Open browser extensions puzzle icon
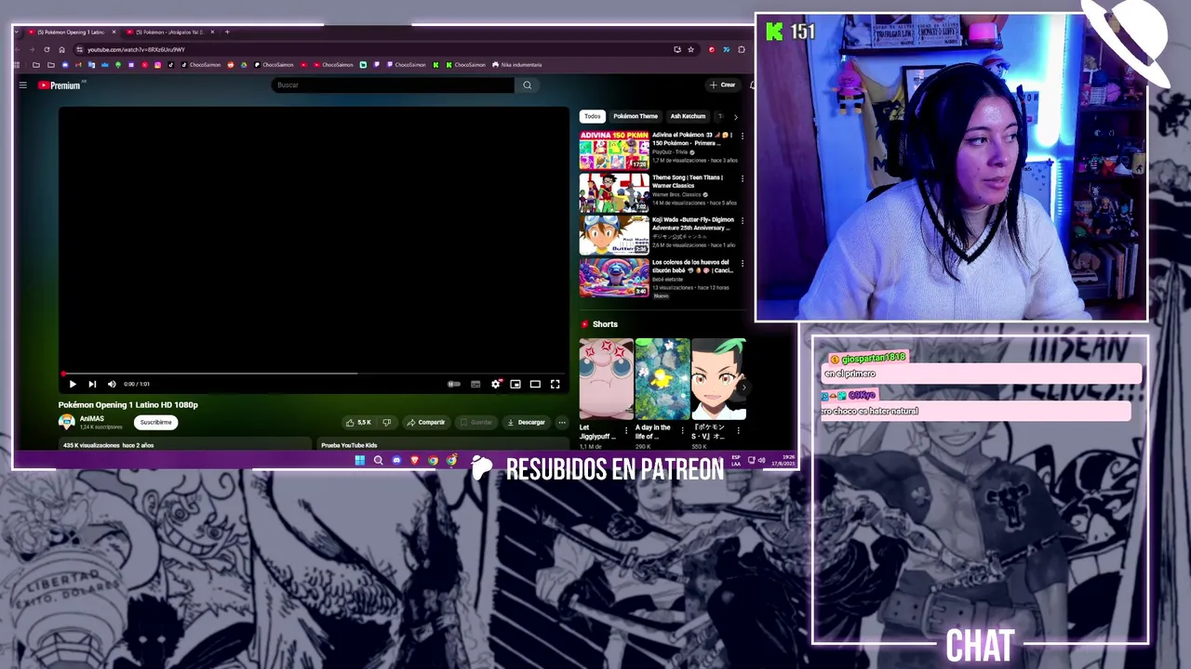Screen dimensions: 1191x669 [741, 49]
